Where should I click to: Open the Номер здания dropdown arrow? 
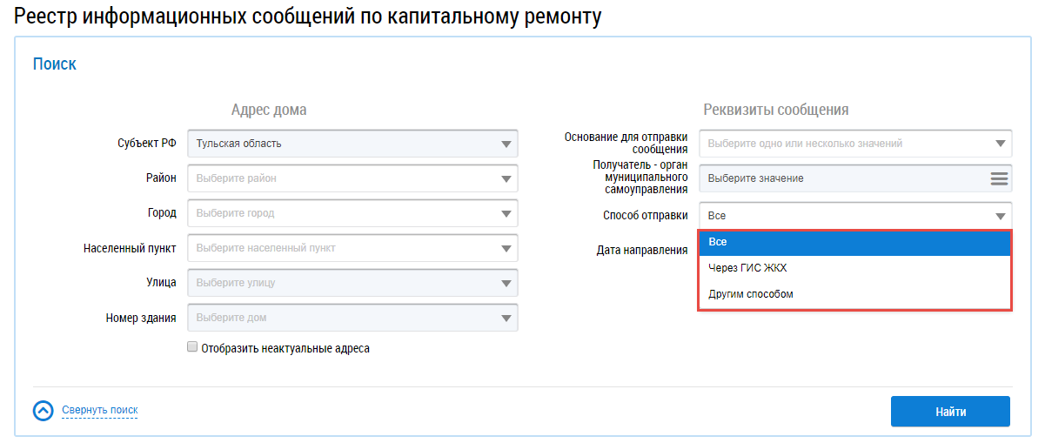pos(507,318)
